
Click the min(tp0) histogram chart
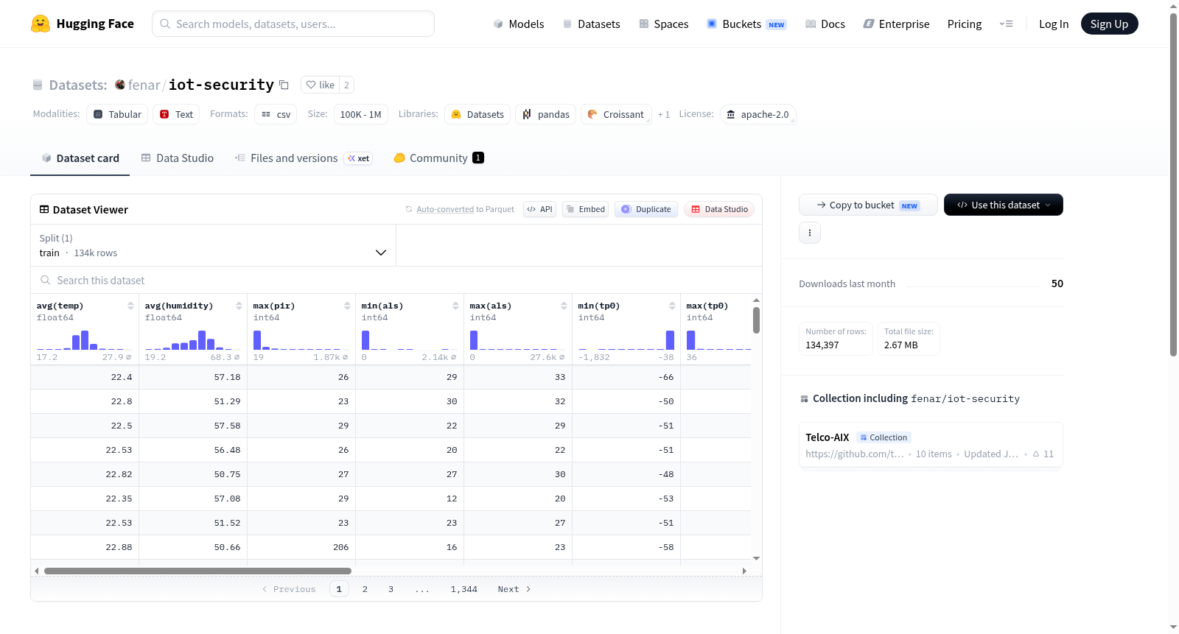point(626,339)
